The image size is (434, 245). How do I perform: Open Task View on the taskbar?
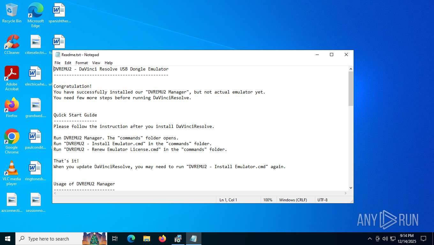tap(115, 239)
